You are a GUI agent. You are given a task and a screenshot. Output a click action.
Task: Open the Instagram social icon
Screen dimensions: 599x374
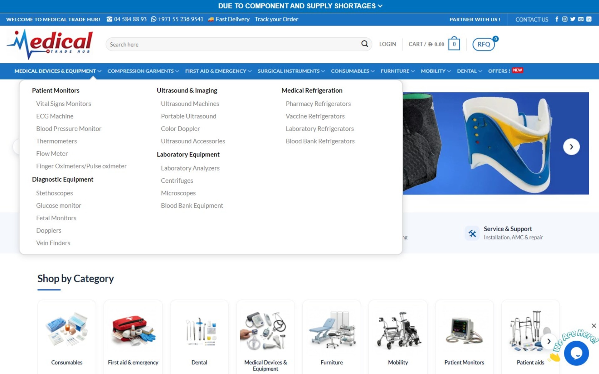click(565, 19)
